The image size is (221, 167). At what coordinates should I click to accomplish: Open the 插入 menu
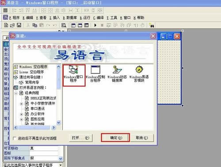pyautogui.click(x=55, y=18)
